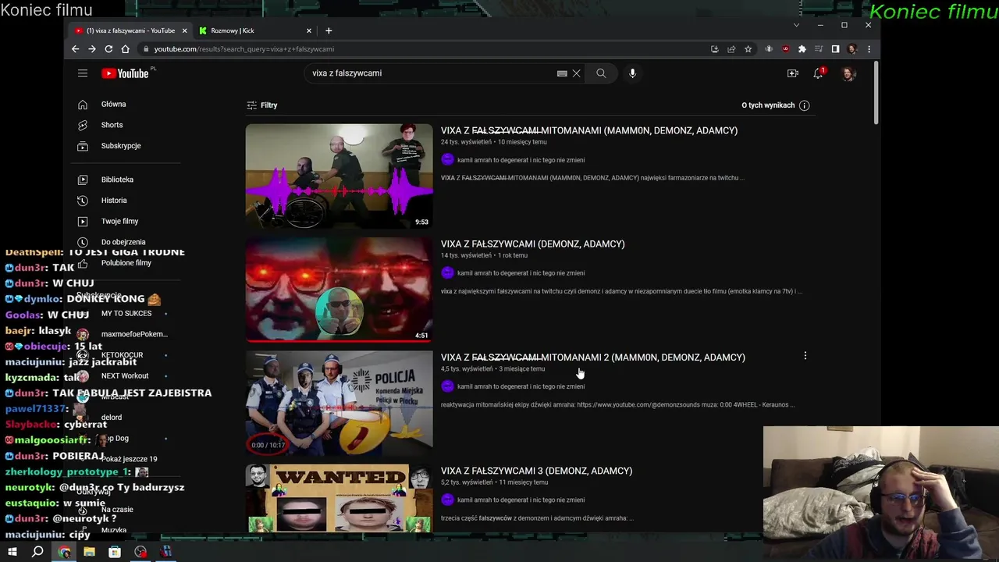
Task: Open channel name under the first video result
Action: pyautogui.click(x=521, y=160)
